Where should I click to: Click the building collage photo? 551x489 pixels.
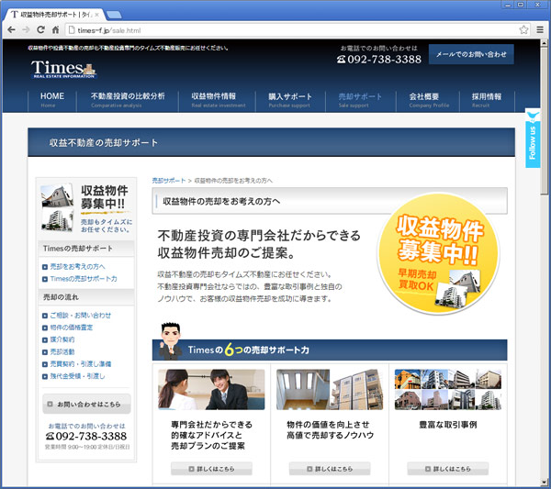pos(448,389)
